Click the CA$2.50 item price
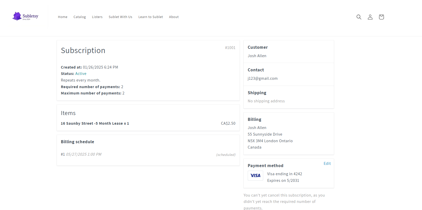Image resolution: width=422 pixels, height=210 pixels. coord(228,123)
